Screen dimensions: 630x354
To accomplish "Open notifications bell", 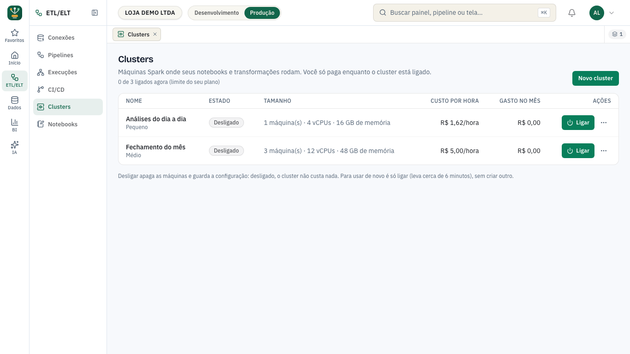I will (572, 13).
